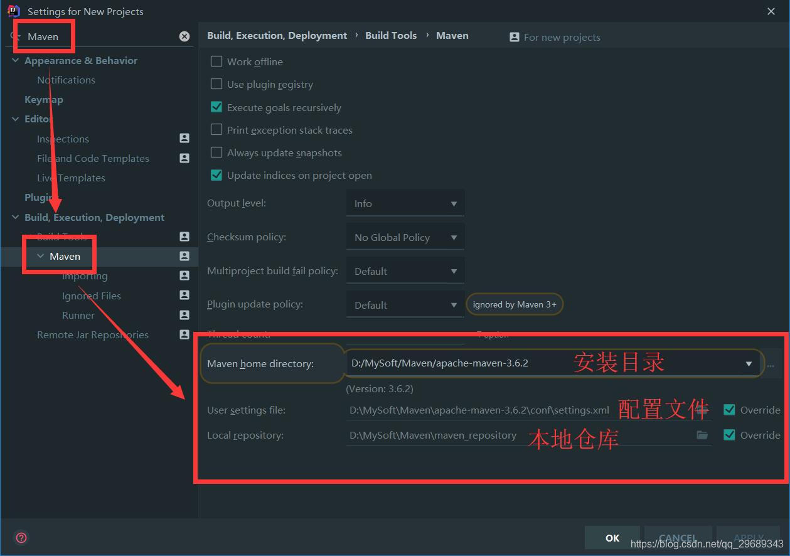Open Plugin update policy dropdown
This screenshot has width=790, height=556.
(405, 305)
